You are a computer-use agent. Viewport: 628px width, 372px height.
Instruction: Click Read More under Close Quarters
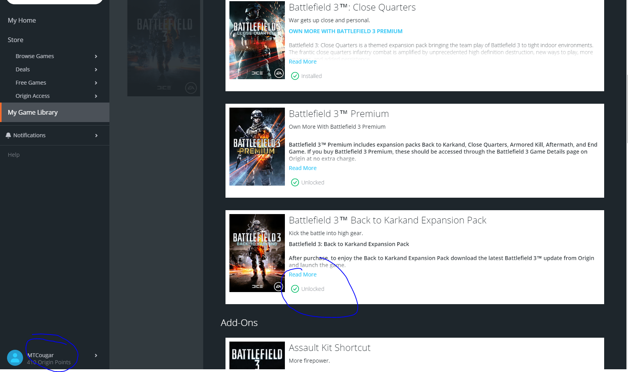click(302, 62)
